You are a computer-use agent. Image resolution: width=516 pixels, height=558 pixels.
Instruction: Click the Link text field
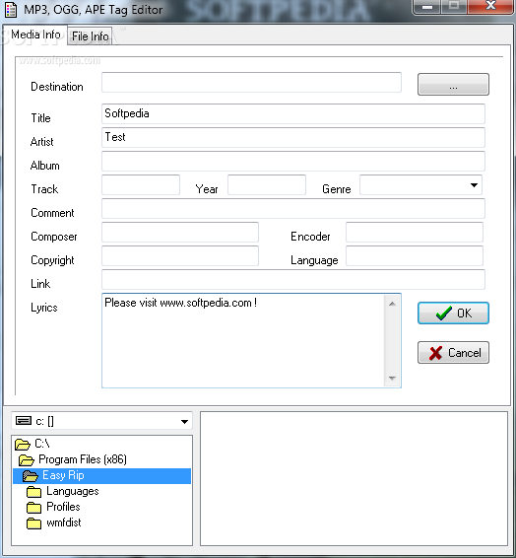(293, 279)
